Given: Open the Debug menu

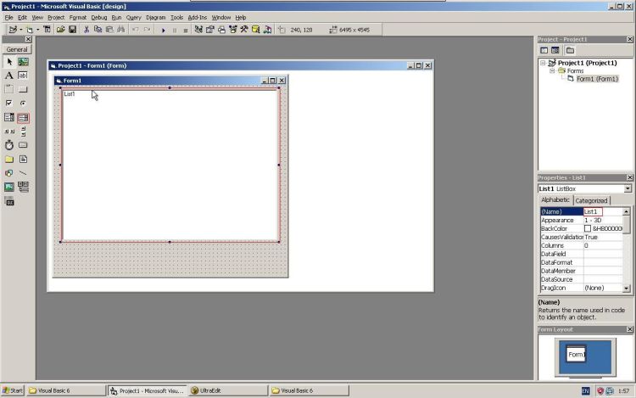Looking at the screenshot, I should (x=99, y=18).
